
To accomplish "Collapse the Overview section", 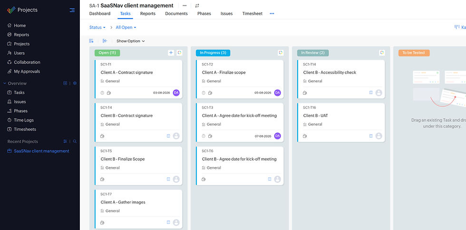I will pyautogui.click(x=5, y=83).
